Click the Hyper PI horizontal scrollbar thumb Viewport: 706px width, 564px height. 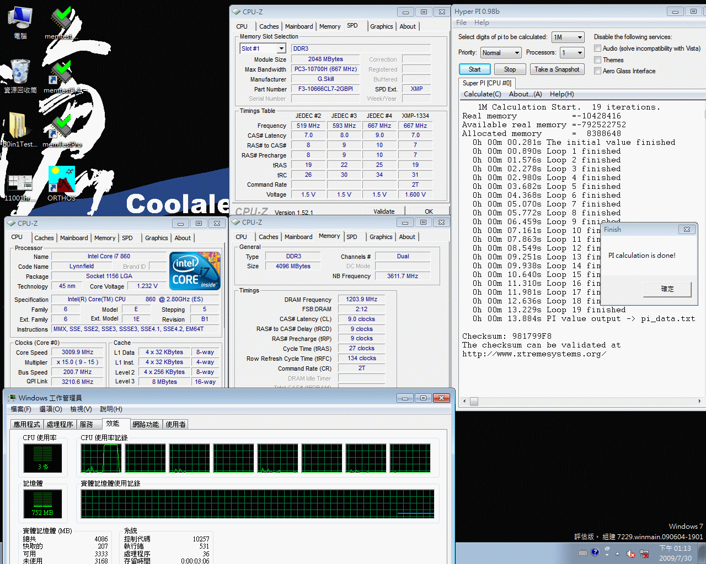pos(474,402)
